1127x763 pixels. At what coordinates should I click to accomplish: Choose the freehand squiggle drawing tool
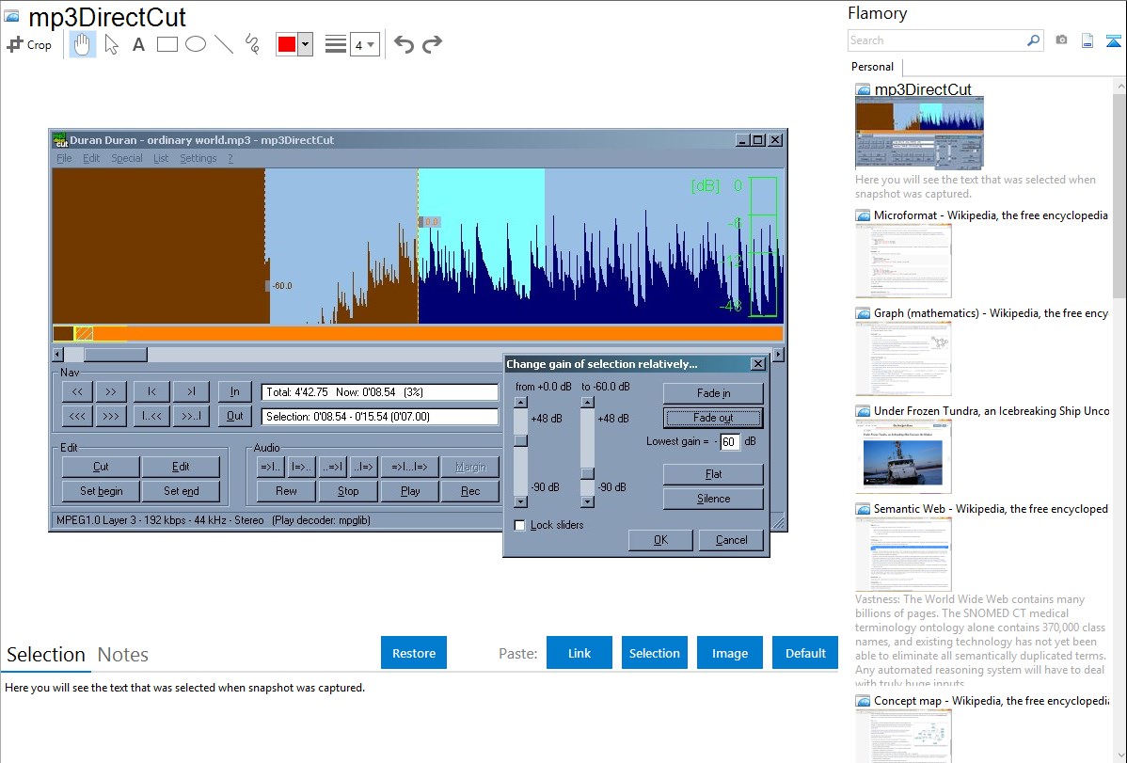pyautogui.click(x=252, y=44)
